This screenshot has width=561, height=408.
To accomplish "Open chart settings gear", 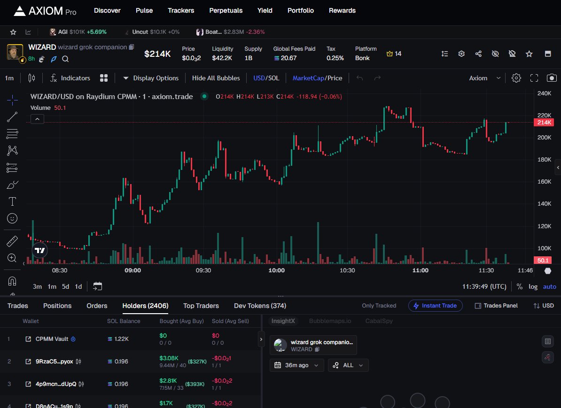I will (516, 78).
